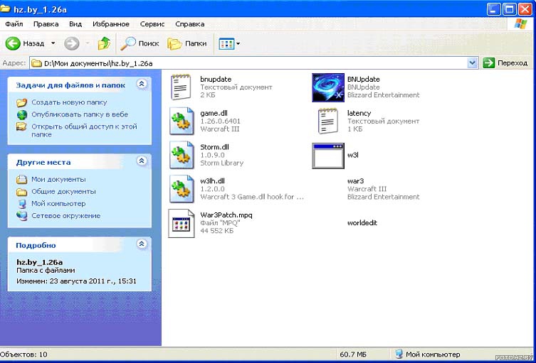This screenshot has width=536, height=363.
Task: Click the green Back arrow icon
Action: point(13,43)
